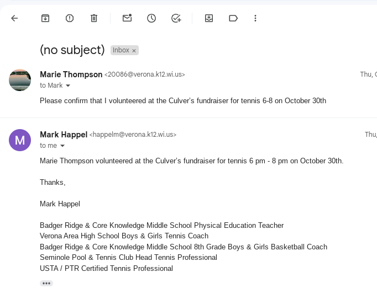Snooze this email with the clock icon
The height and width of the screenshot is (288, 377).
151,18
